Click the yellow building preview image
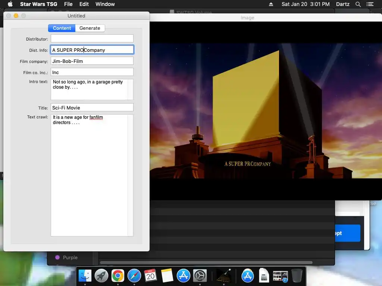The height and width of the screenshot is (286, 382). pyautogui.click(x=266, y=111)
